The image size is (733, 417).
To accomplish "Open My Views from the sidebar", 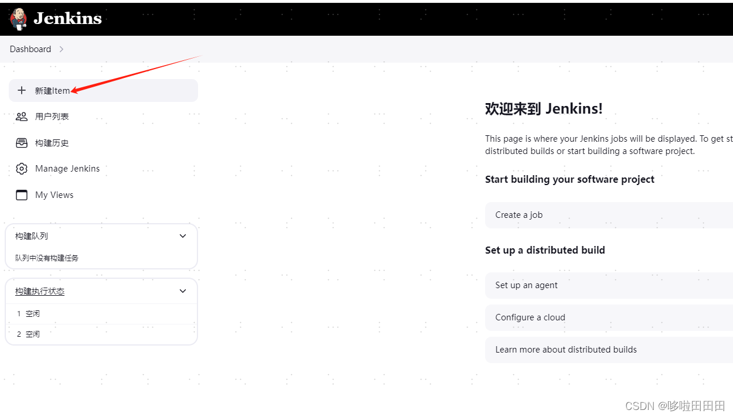I will 54,194.
